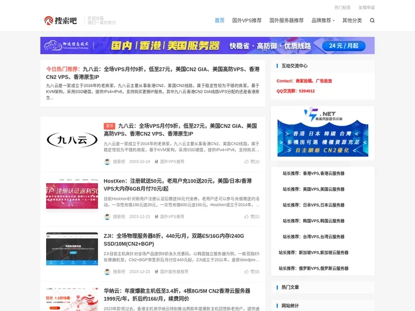Click the 搜索吧 site logo
415x311 pixels.
point(61,20)
